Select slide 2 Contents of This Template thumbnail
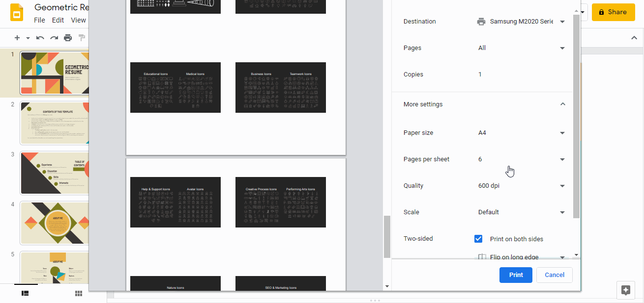The height and width of the screenshot is (303, 644). [x=55, y=123]
